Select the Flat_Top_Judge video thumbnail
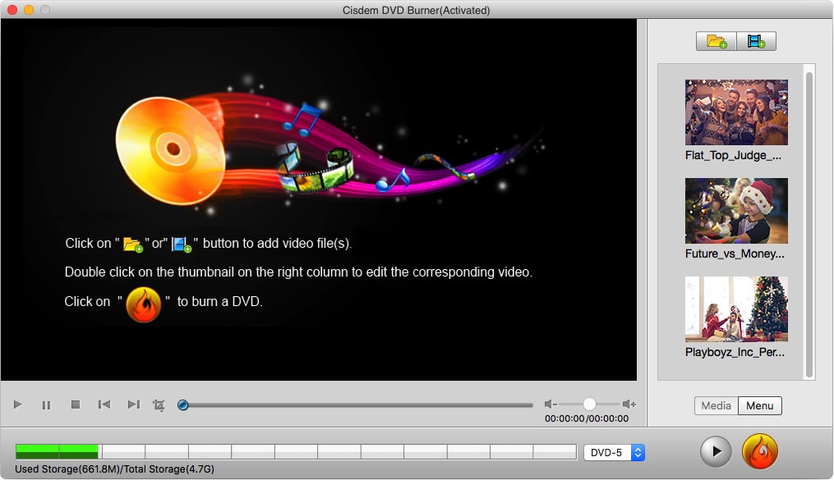The height and width of the screenshot is (480, 834). click(x=736, y=112)
